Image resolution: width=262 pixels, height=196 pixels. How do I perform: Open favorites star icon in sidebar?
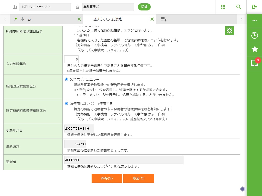254,49
